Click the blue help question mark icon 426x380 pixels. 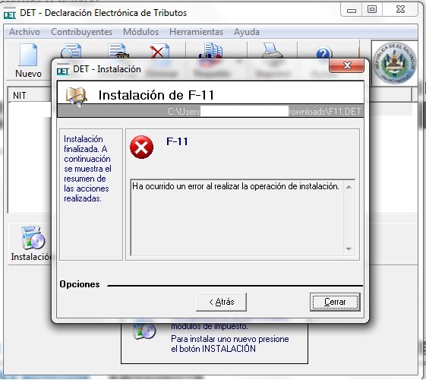click(323, 52)
